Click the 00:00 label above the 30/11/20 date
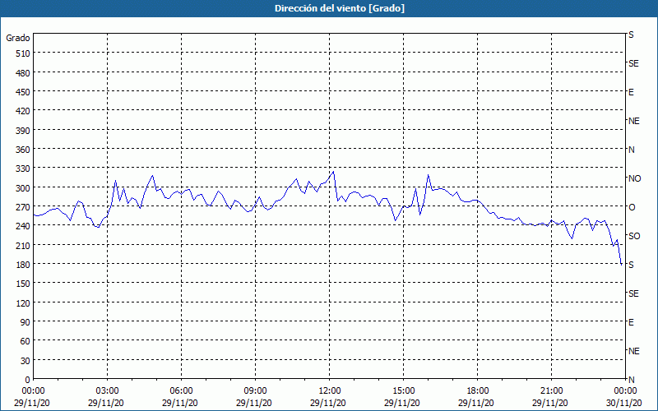The image size is (658, 411). [625, 391]
